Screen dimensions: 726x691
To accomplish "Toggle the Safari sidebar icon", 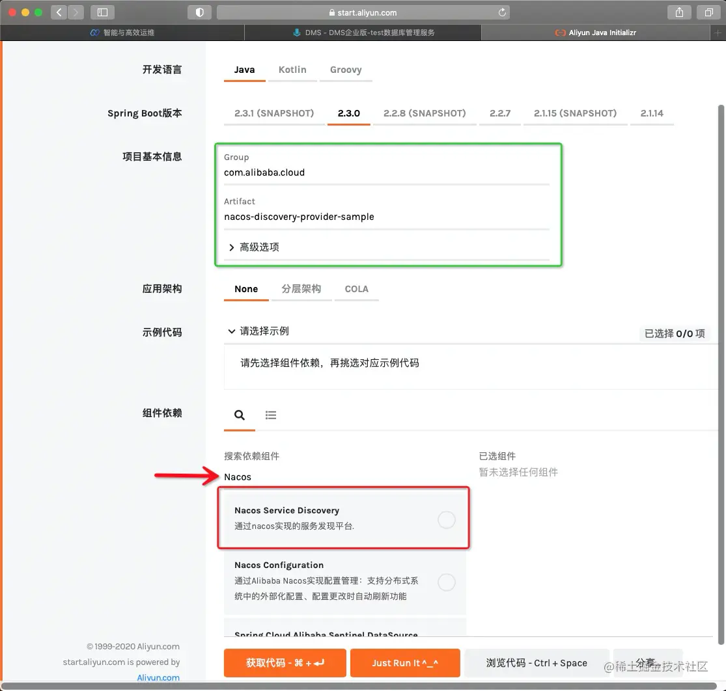I will 102,12.
